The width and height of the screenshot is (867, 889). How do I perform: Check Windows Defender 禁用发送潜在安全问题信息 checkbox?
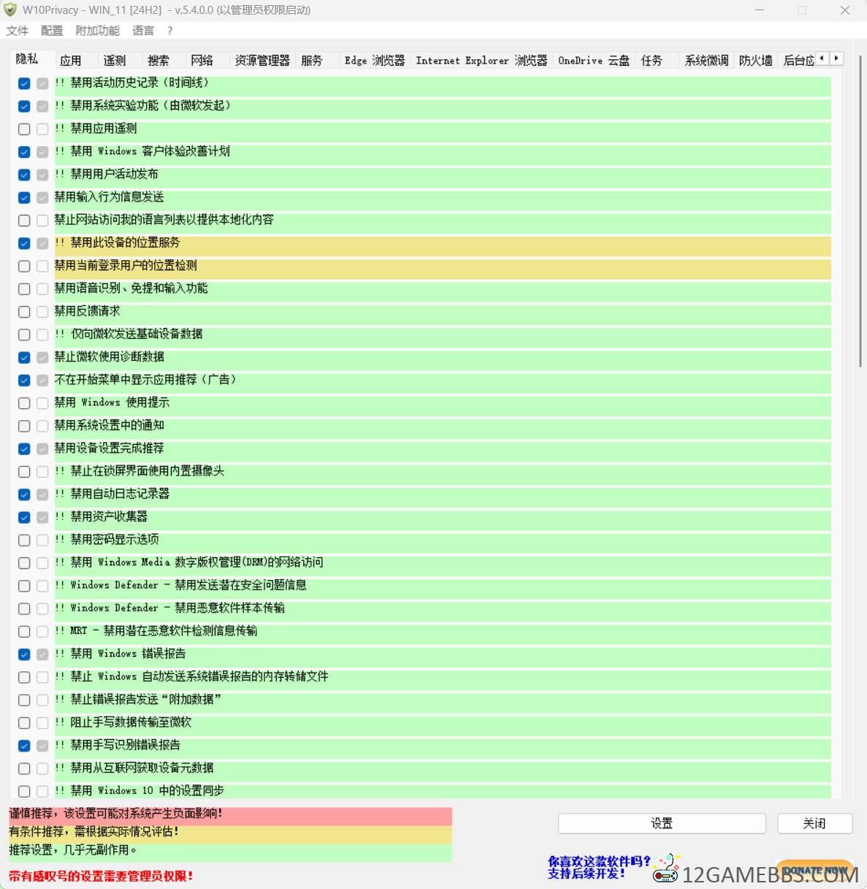click(24, 586)
